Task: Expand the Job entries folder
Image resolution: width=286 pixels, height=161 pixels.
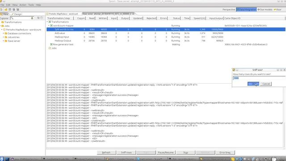Action: [x=4, y=37]
